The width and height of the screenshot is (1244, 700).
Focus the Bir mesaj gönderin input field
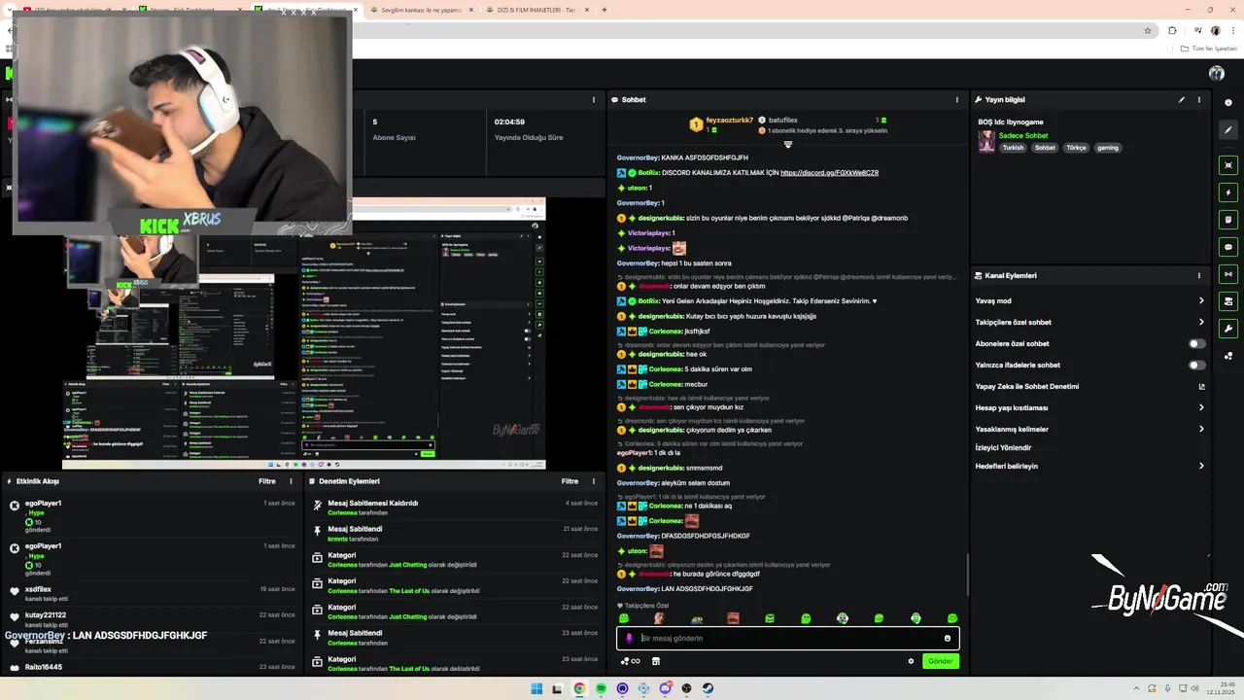pos(787,639)
